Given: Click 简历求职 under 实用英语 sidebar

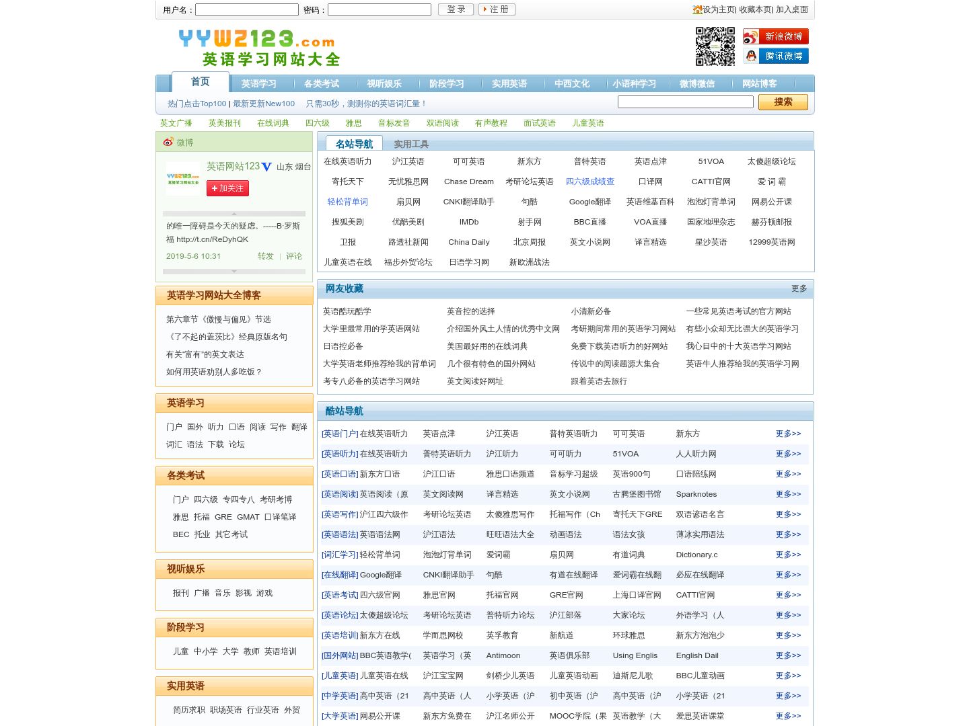Looking at the screenshot, I should pyautogui.click(x=189, y=710).
